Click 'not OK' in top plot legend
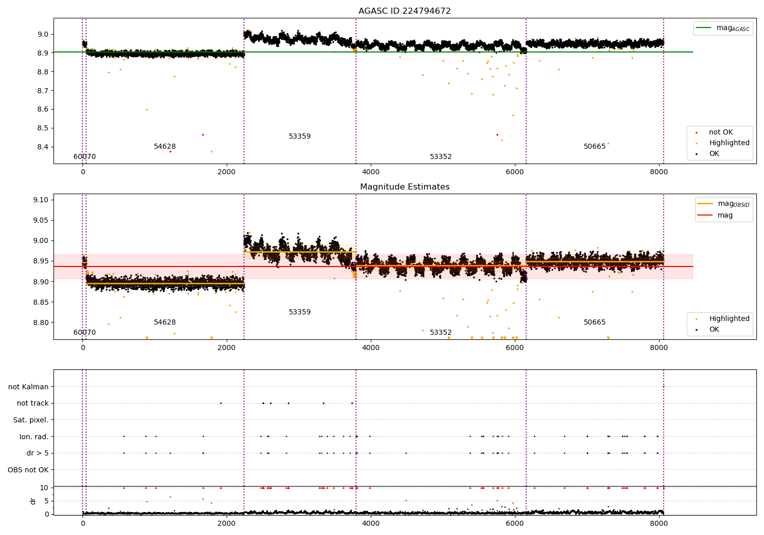 click(721, 132)
